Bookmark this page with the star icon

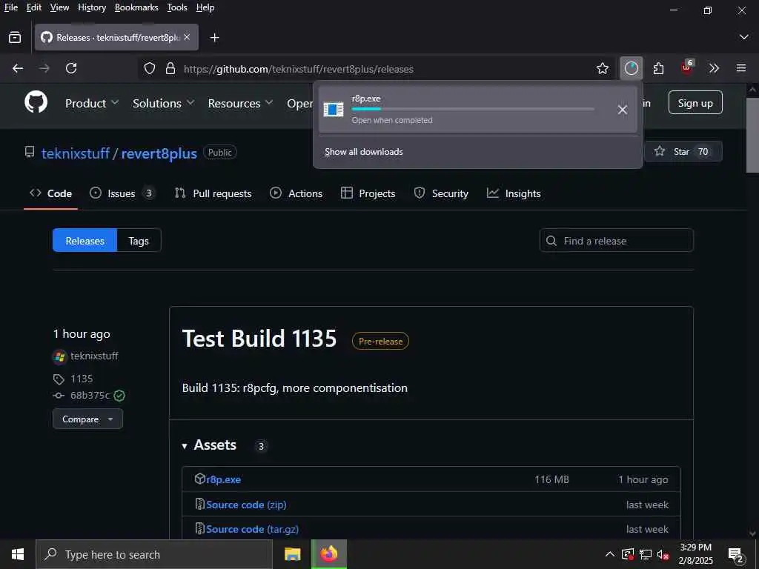(x=602, y=69)
